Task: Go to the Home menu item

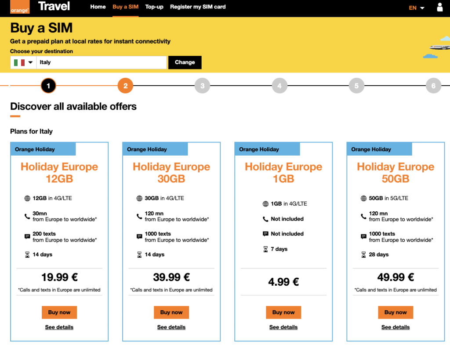Action: click(98, 7)
